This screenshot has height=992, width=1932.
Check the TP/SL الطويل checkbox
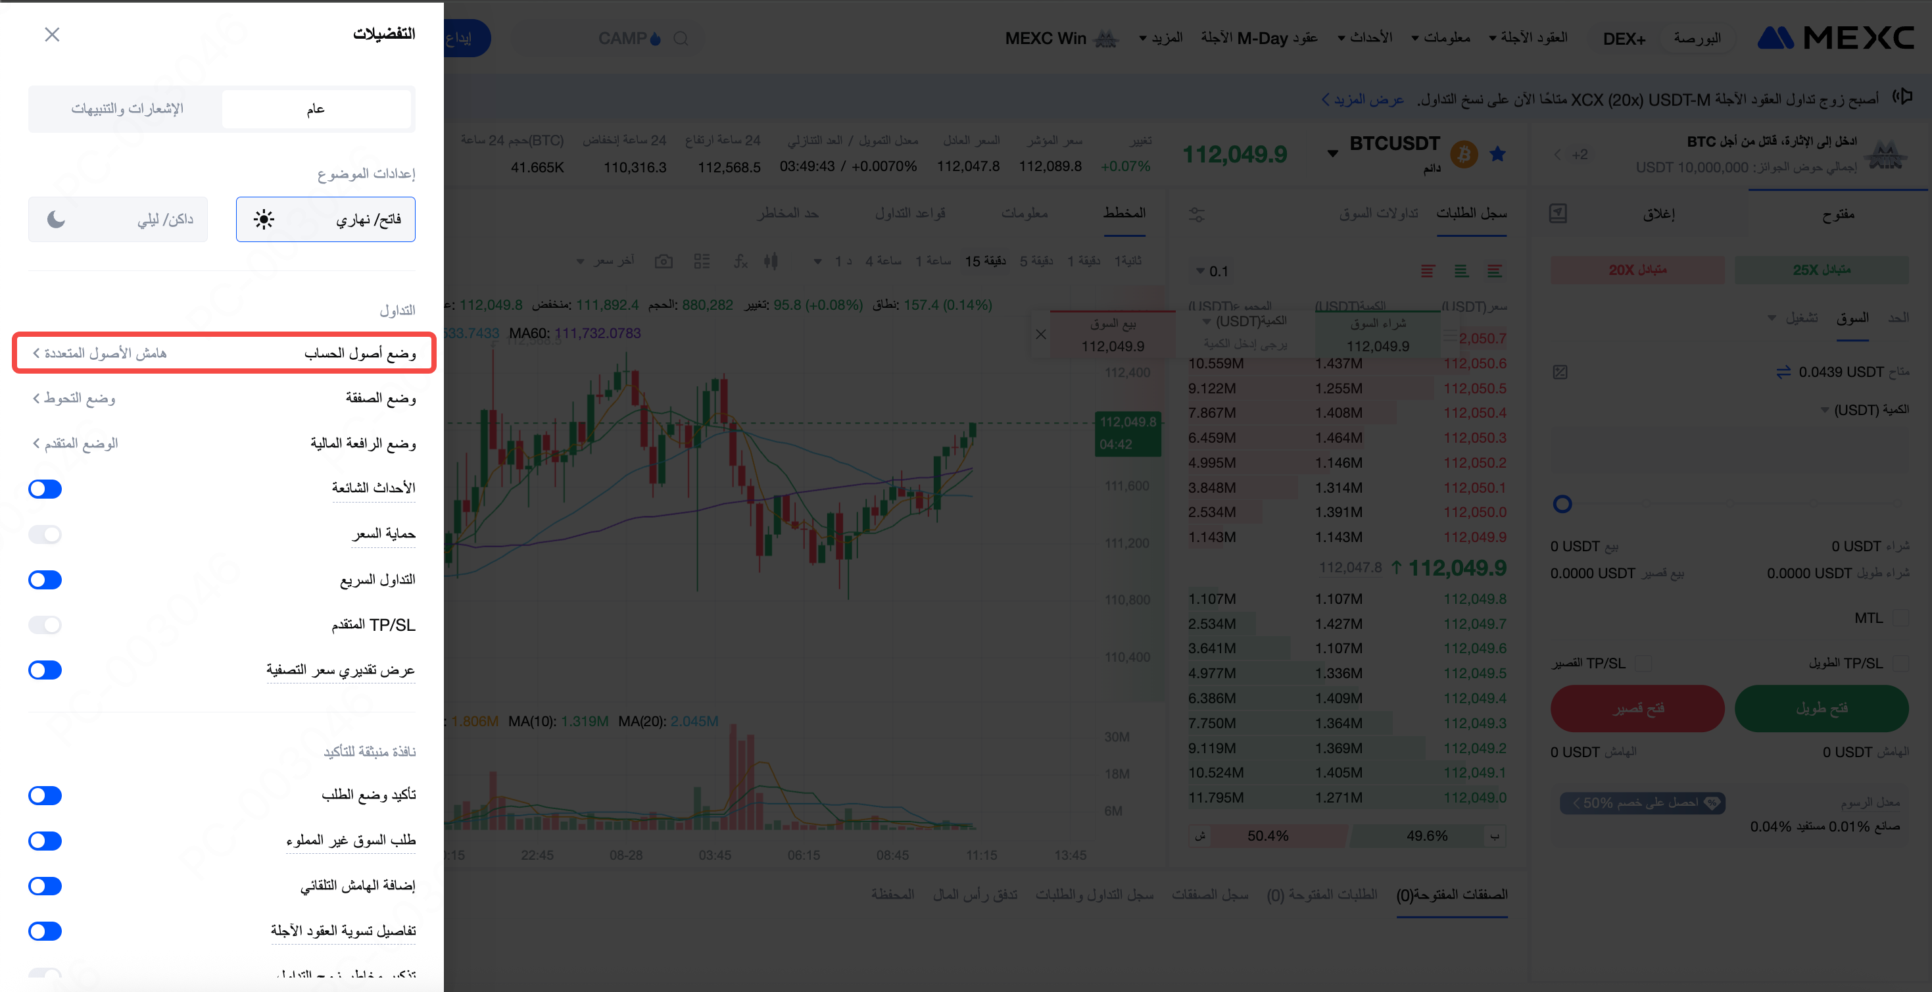1900,663
